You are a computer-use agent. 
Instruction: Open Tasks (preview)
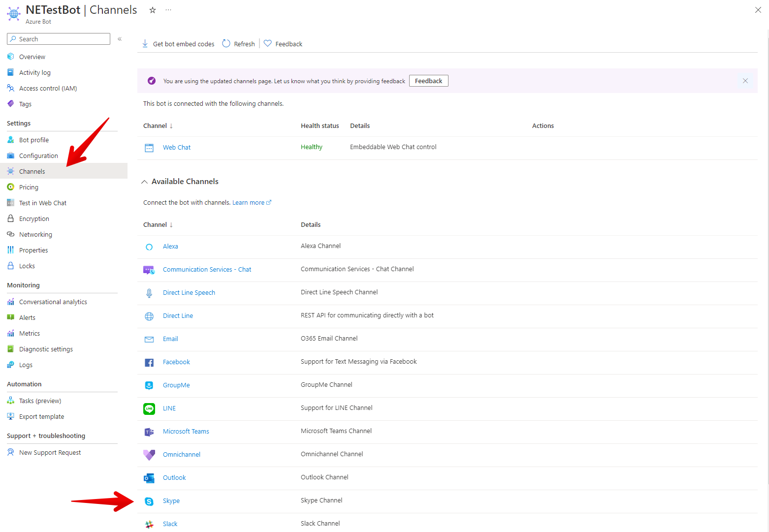tap(40, 401)
